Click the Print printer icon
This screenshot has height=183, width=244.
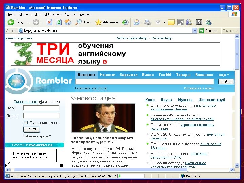tap(147, 22)
